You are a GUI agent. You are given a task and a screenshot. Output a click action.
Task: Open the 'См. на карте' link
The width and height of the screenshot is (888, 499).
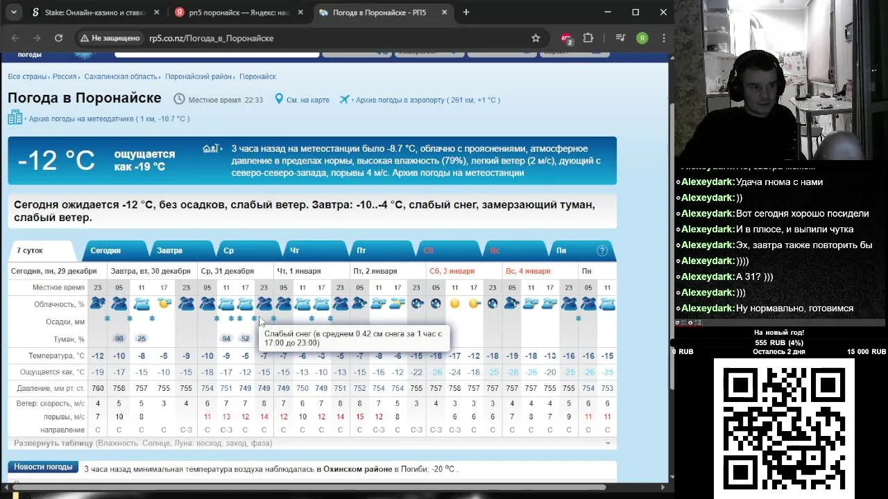coord(308,100)
